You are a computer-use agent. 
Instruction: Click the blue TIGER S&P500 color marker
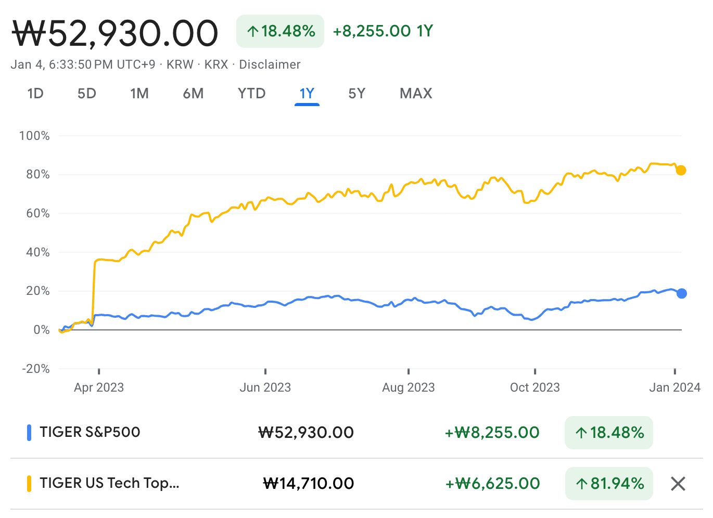pyautogui.click(x=29, y=432)
